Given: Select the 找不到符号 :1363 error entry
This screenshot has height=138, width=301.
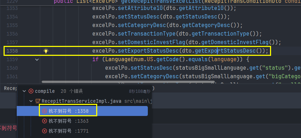Looking at the screenshot, I should [82, 121].
